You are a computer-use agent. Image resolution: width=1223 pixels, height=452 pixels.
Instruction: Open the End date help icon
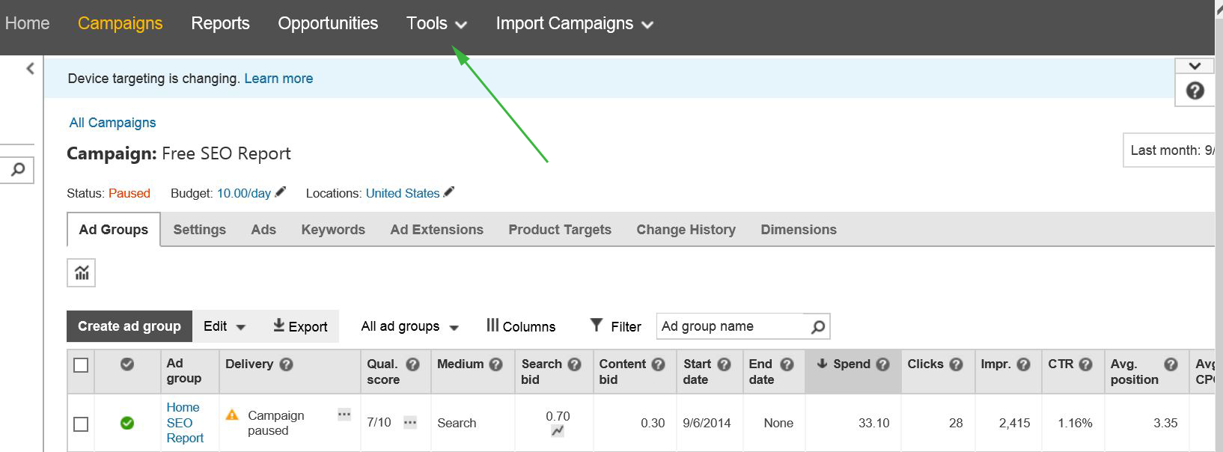(787, 364)
